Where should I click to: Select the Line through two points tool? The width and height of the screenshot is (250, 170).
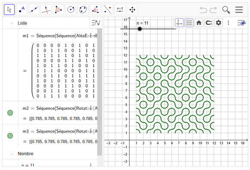(34, 9)
